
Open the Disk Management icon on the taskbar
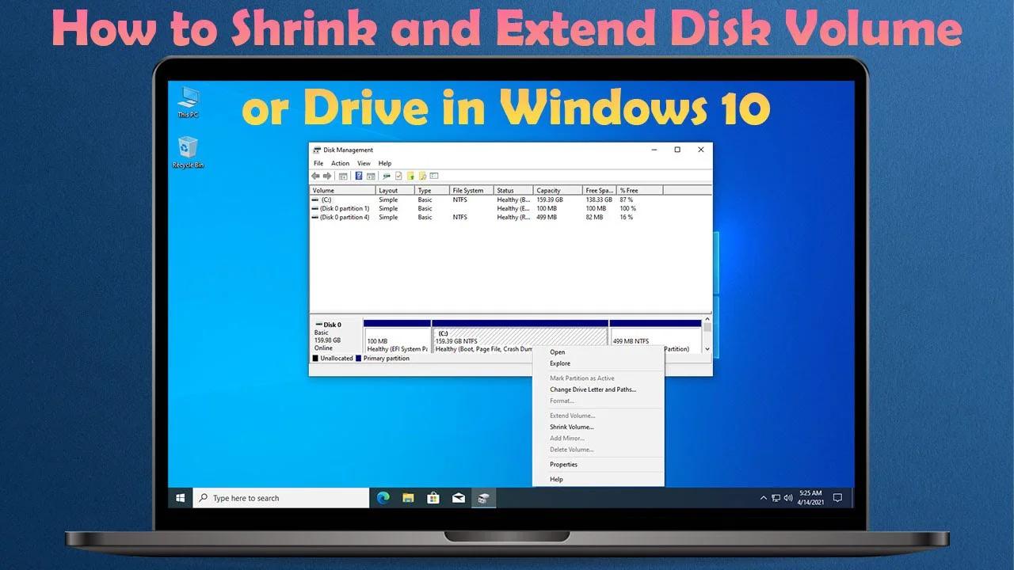point(483,498)
